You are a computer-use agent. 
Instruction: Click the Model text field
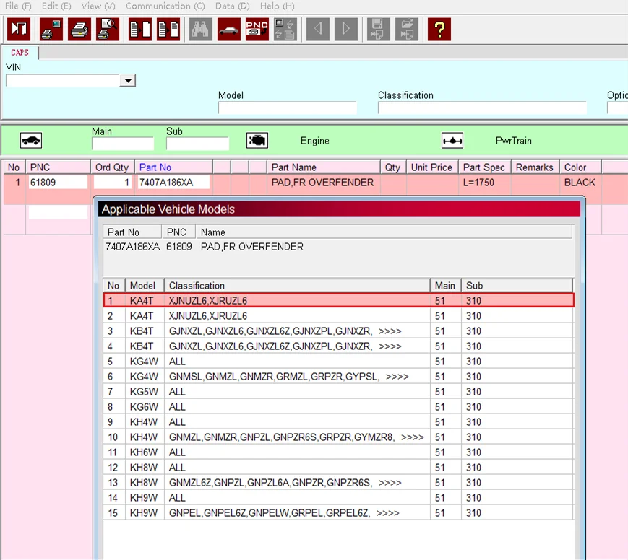(287, 108)
